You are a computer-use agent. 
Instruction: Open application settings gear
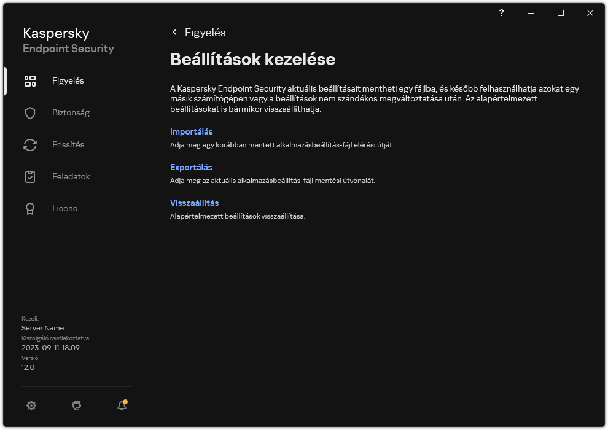click(31, 405)
